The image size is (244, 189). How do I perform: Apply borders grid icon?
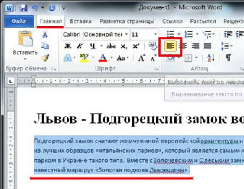point(188,58)
